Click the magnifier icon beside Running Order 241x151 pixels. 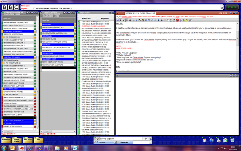[x=117, y=17]
